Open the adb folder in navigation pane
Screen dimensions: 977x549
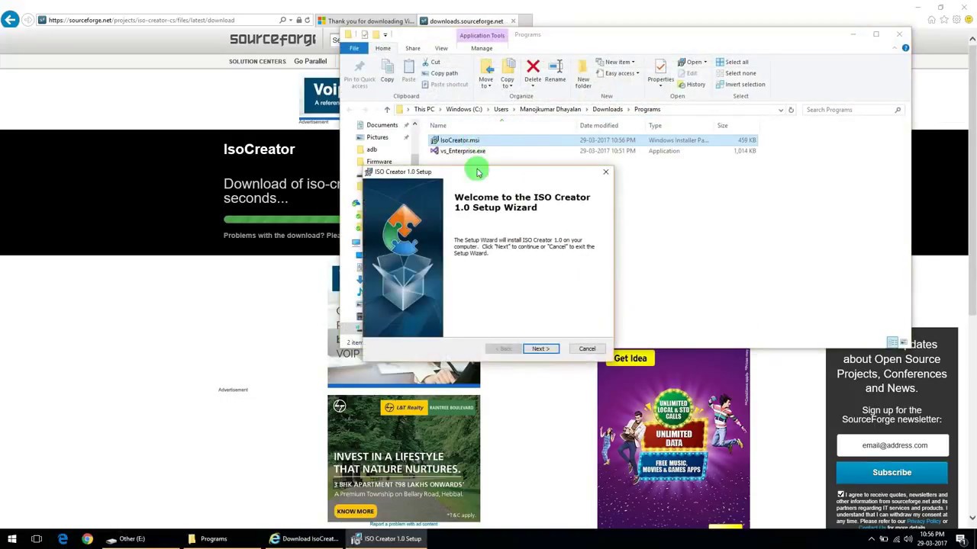click(x=372, y=149)
